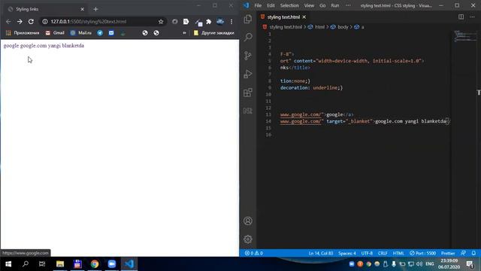The width and height of the screenshot is (481, 271).
Task: Expand hidden menu items ellipsis
Action: [348, 5]
